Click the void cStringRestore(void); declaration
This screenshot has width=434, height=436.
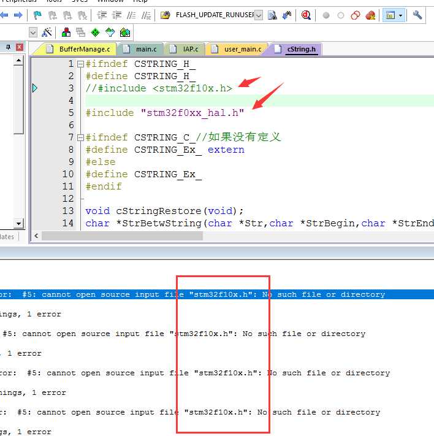pyautogui.click(x=164, y=211)
